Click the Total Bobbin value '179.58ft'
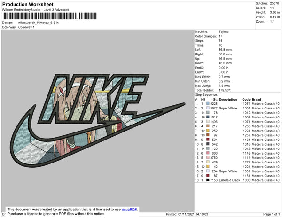Image resolution: width=282 pixels, height=218 pixels. pos(225,90)
